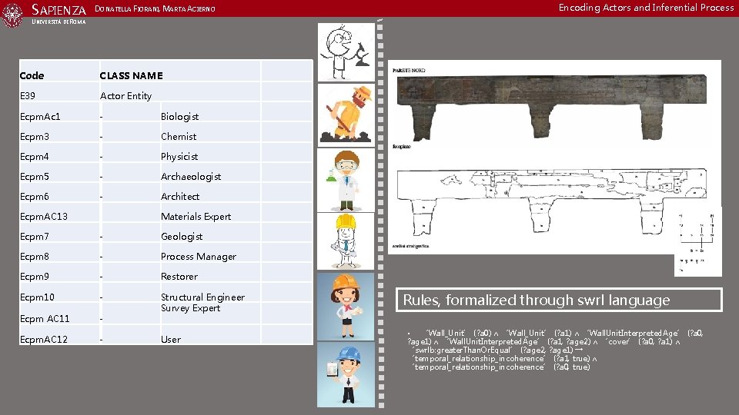Click the 'Structural Engineer' class name
Viewport: 739px width, 415px height.
pos(203,297)
